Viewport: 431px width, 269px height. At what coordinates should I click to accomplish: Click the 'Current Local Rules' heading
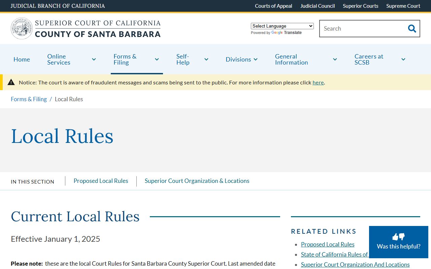tap(75, 216)
